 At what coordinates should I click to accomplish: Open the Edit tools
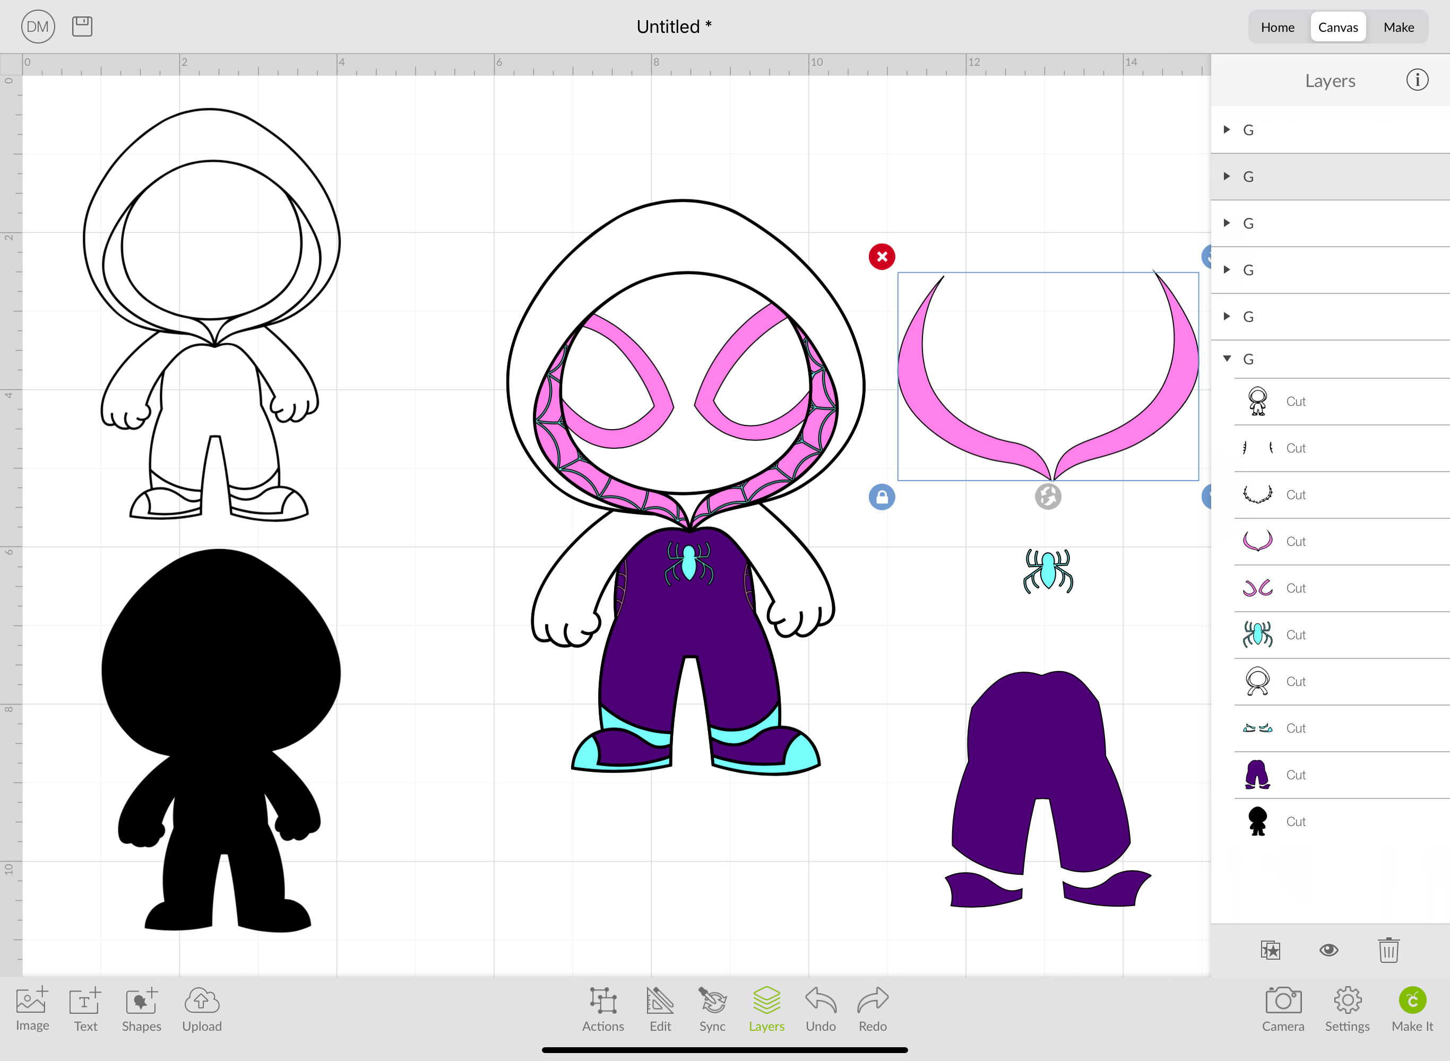[660, 1009]
